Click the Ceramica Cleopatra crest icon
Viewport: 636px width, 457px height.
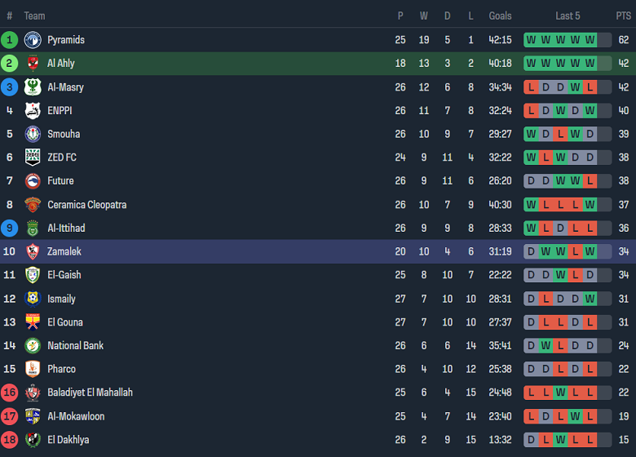click(x=33, y=205)
